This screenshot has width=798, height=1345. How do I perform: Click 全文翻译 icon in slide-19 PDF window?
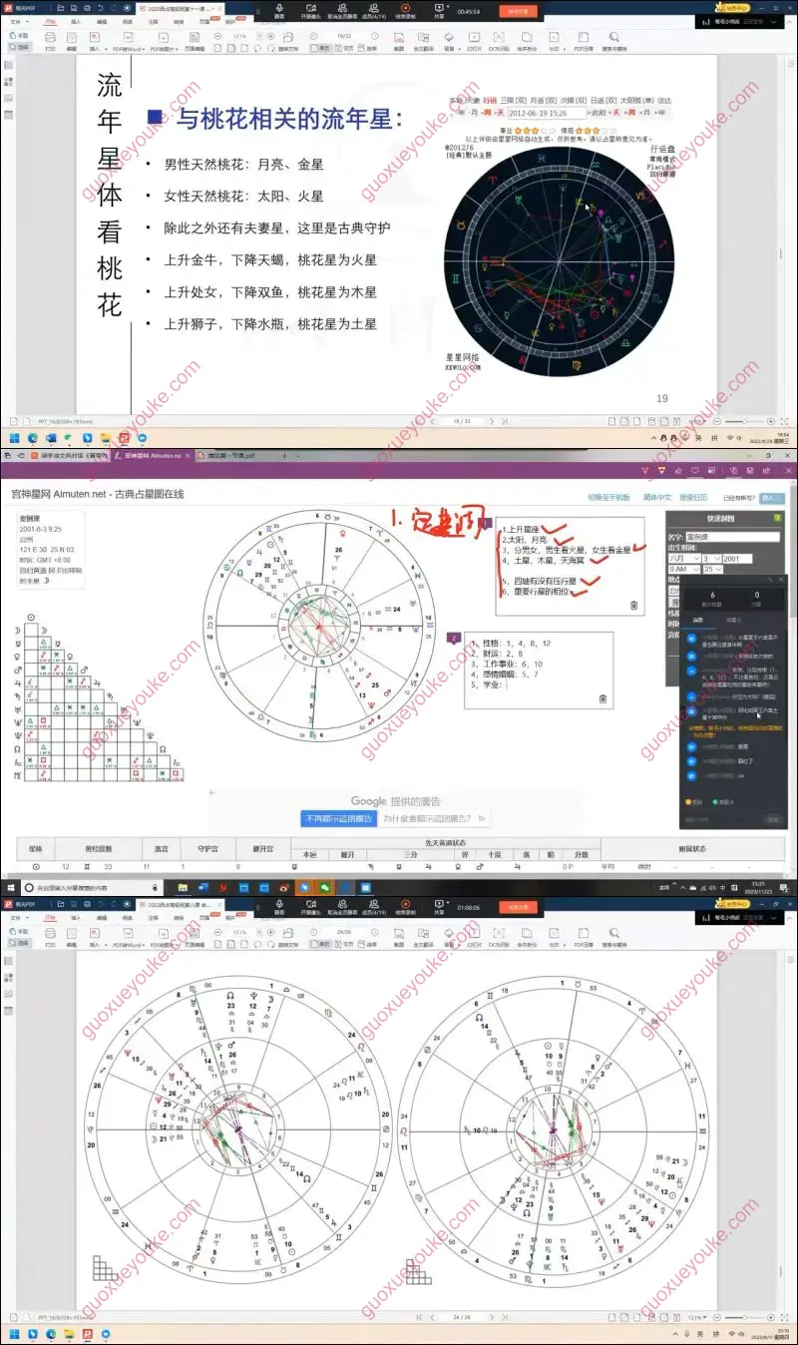point(423,41)
